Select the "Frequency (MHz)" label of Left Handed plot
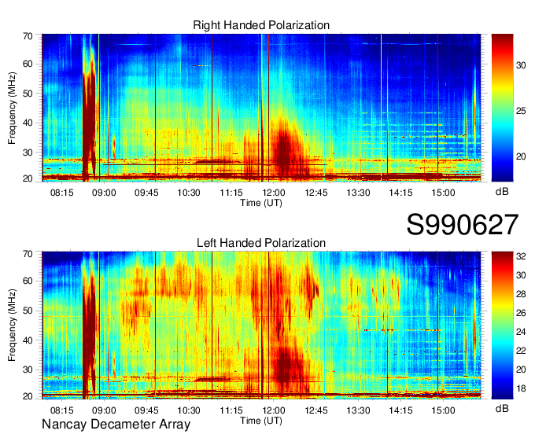 point(12,325)
